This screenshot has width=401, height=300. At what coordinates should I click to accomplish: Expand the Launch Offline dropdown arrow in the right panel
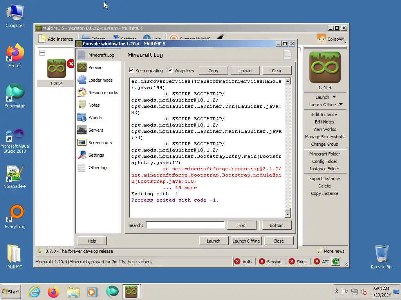pyautogui.click(x=341, y=104)
